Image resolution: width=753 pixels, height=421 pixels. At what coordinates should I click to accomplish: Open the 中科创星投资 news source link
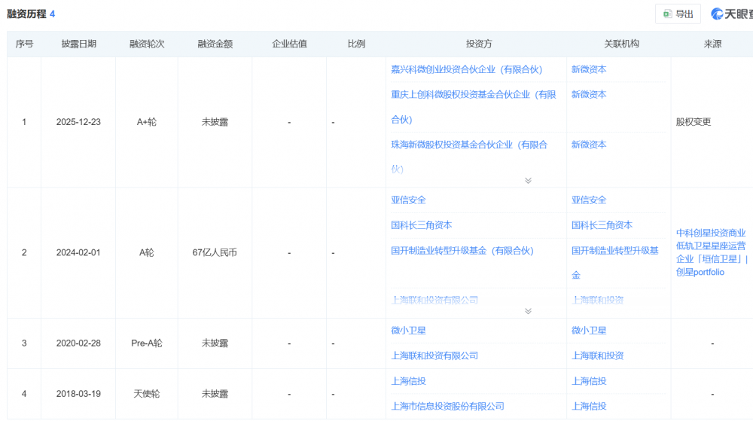(711, 246)
